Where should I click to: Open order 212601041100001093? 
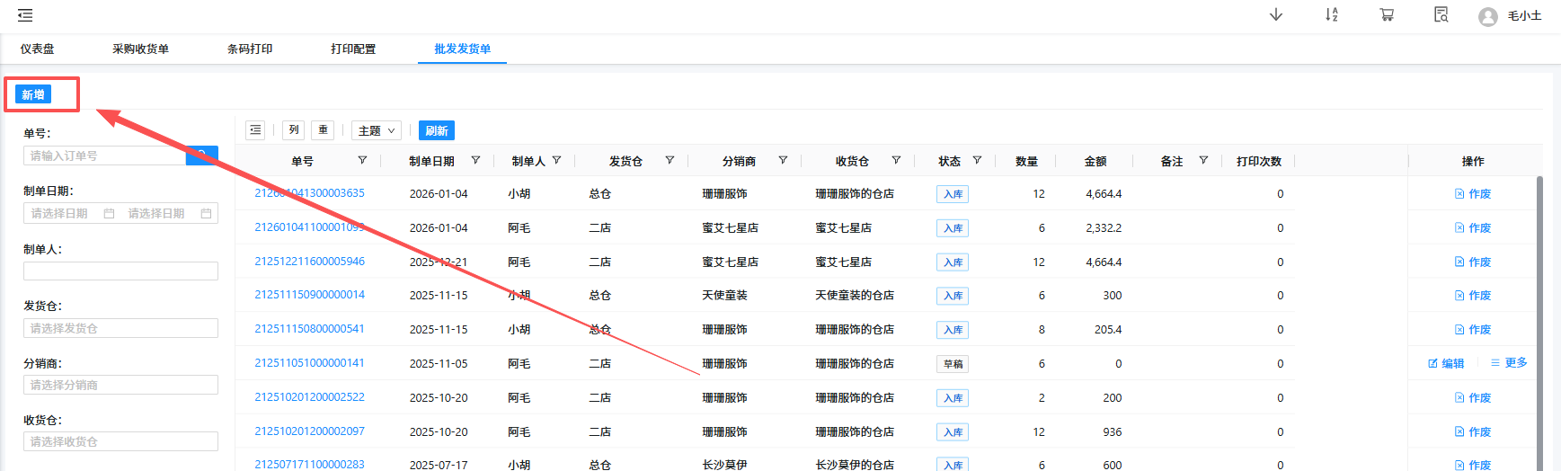click(309, 227)
